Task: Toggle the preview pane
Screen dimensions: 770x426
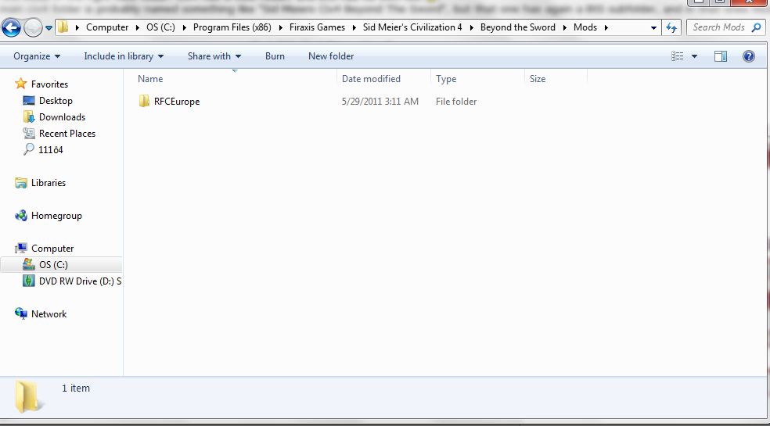Action: pos(721,56)
